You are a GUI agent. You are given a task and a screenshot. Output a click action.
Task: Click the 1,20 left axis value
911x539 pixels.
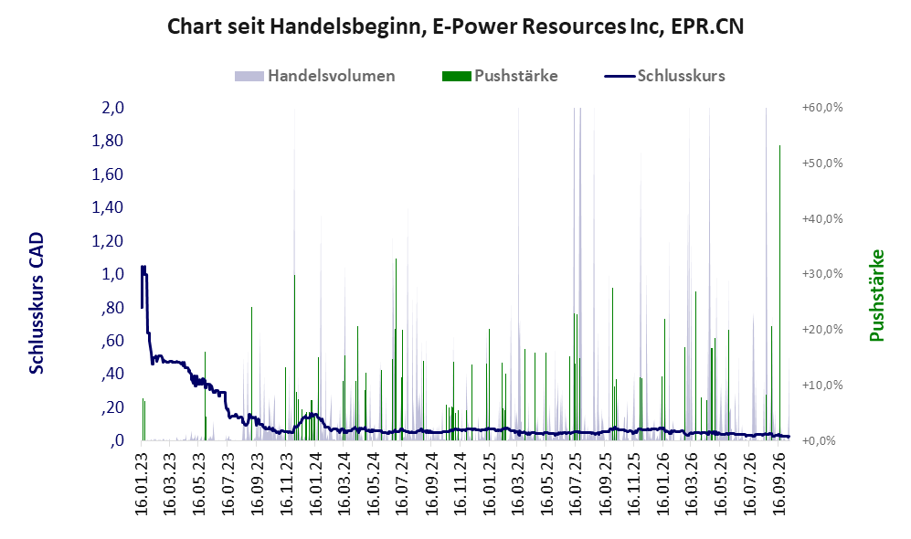pos(108,240)
